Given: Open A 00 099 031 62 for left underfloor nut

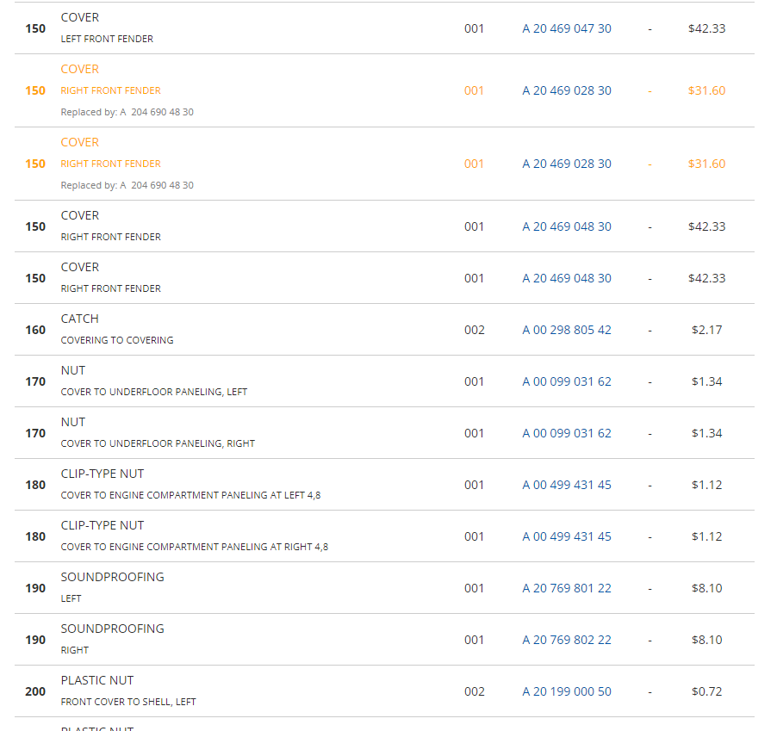Looking at the screenshot, I should pos(567,381).
